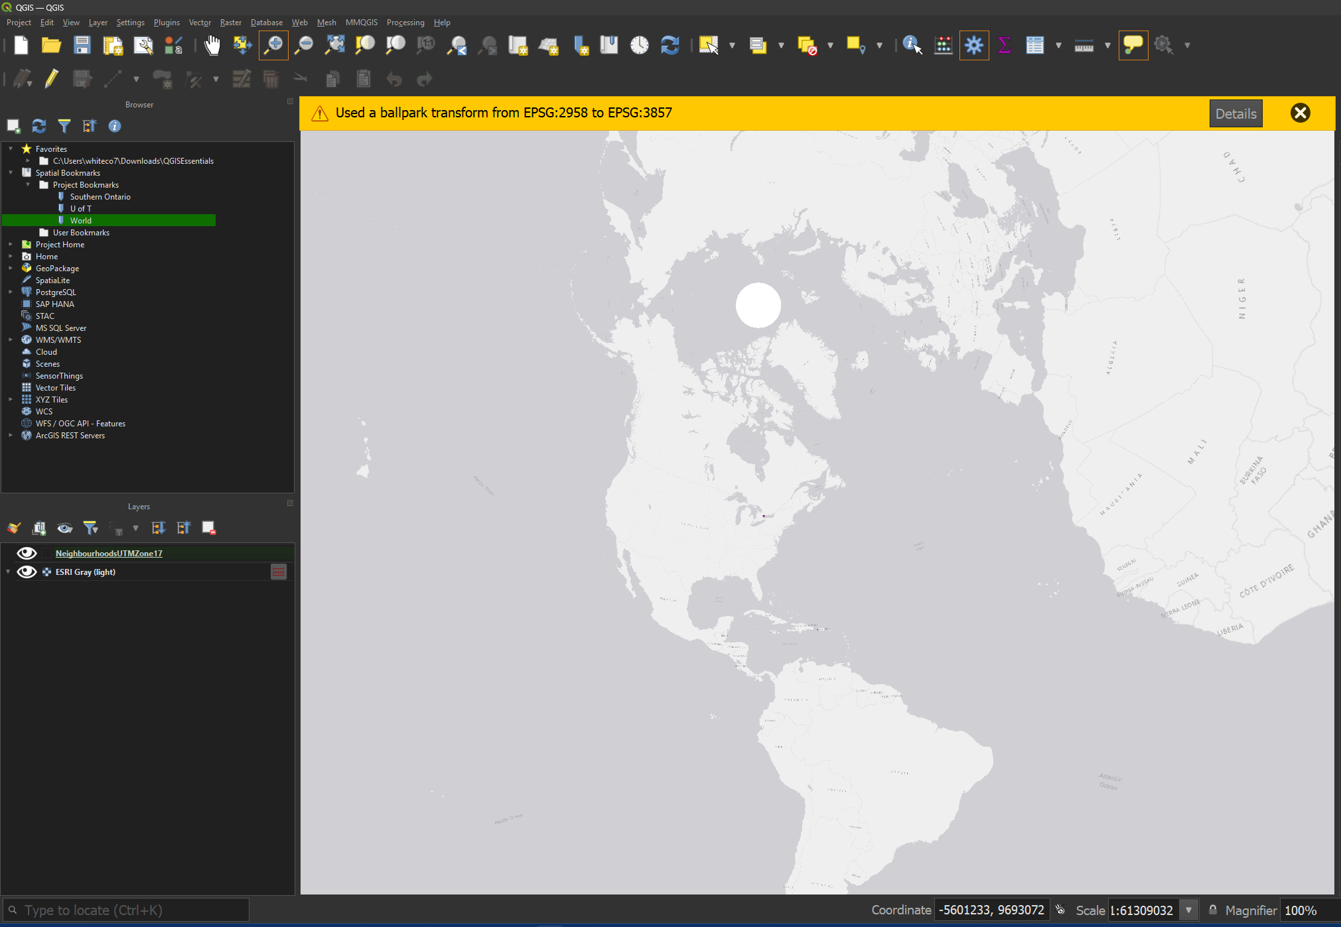Open the manage map themes eye icon
This screenshot has width=1341, height=927.
[64, 528]
